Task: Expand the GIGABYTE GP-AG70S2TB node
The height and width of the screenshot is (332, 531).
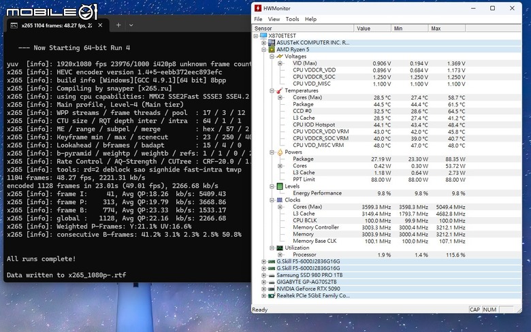Action: (263, 282)
